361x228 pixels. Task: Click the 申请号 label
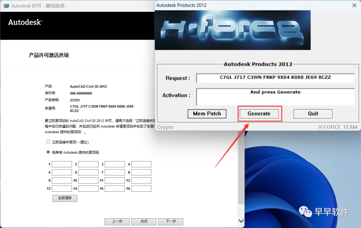pos(50,108)
